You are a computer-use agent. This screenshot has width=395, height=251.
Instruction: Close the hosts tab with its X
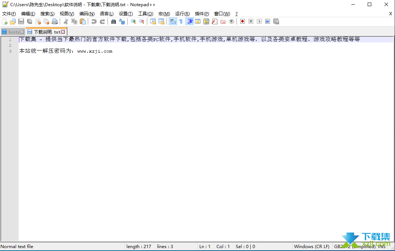[22, 32]
